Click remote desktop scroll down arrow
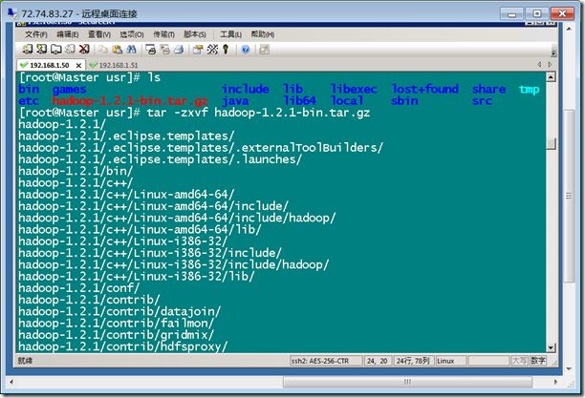Screen dimensions: 585x398 569,368
